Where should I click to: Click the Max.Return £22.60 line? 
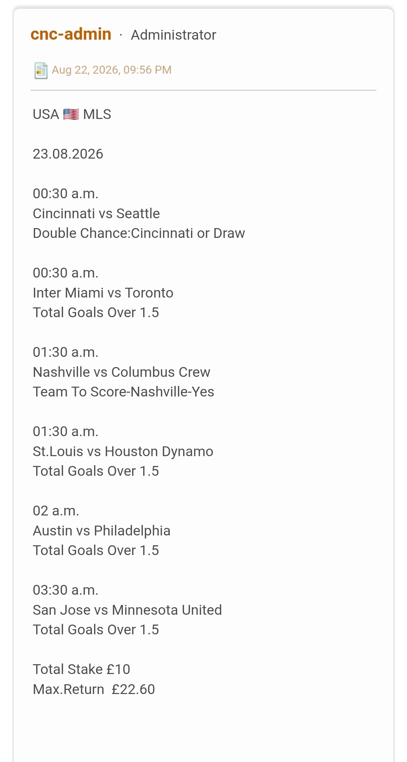tap(94, 689)
